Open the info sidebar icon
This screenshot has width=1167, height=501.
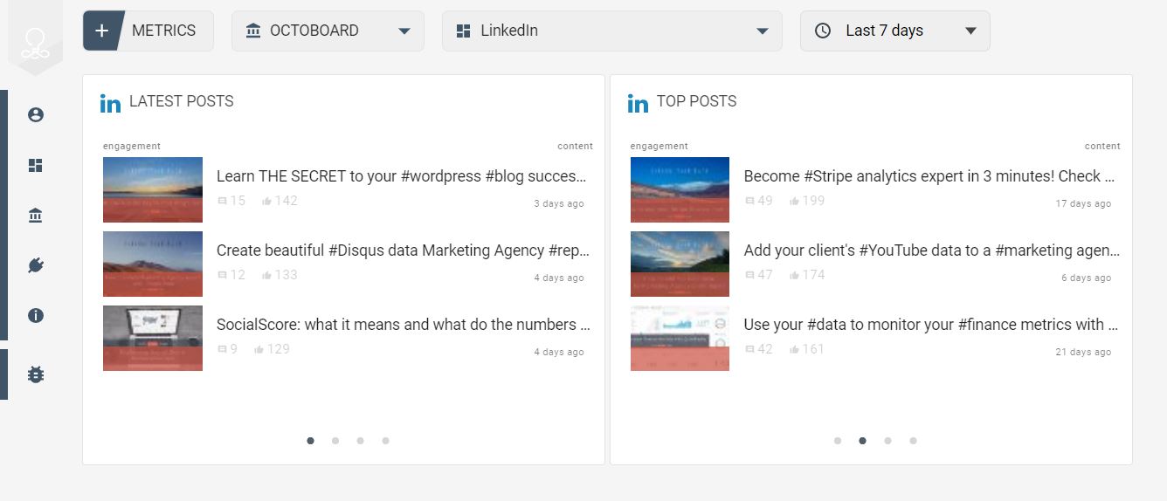point(36,316)
